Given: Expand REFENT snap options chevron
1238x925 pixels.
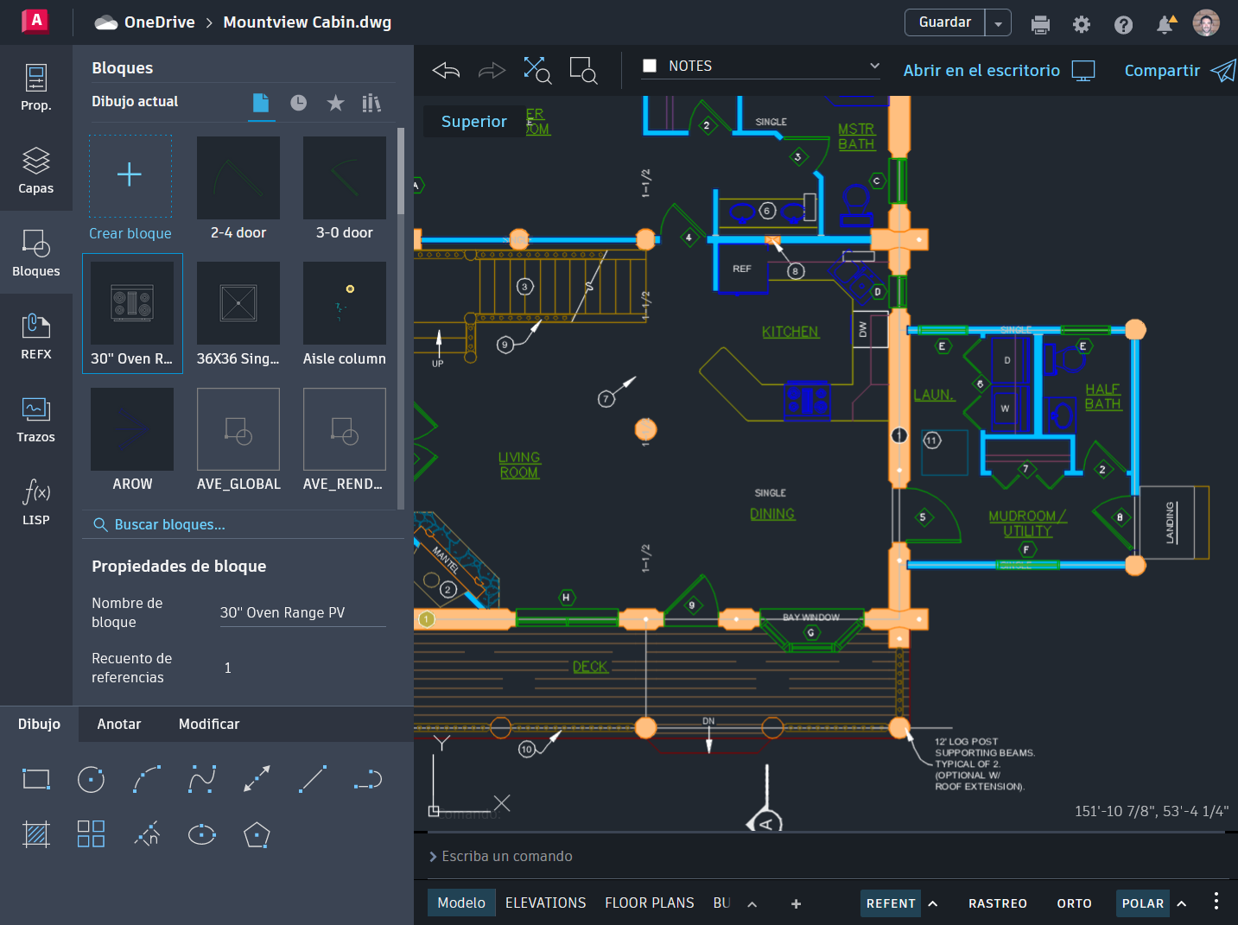Looking at the screenshot, I should pos(933,903).
